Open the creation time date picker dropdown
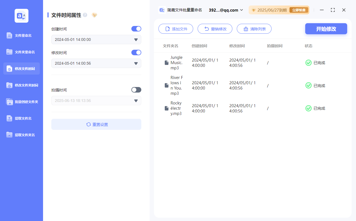356x221 pixels. point(136,40)
